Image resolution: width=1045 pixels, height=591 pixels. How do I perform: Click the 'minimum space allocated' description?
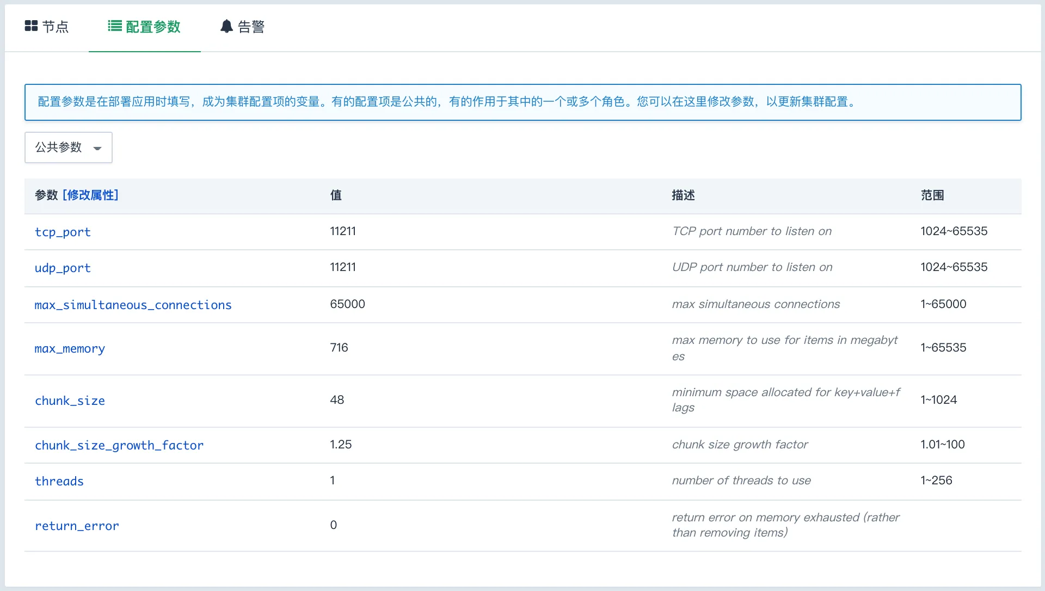(786, 399)
